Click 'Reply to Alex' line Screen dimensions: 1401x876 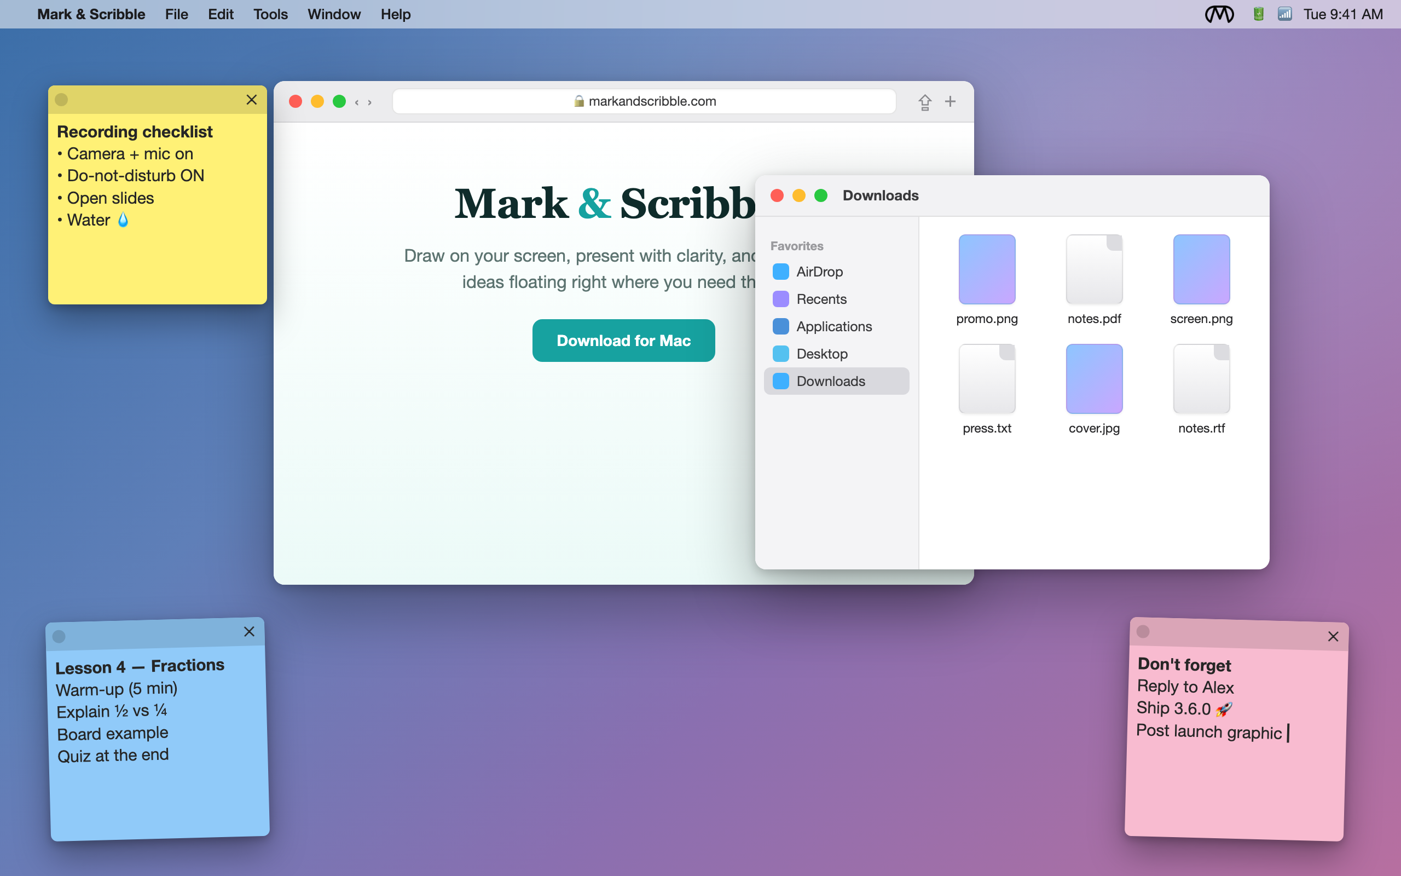point(1185,687)
